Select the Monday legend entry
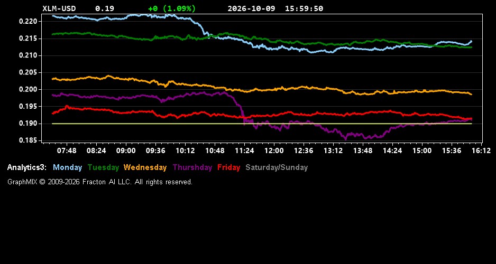 [x=67, y=168]
